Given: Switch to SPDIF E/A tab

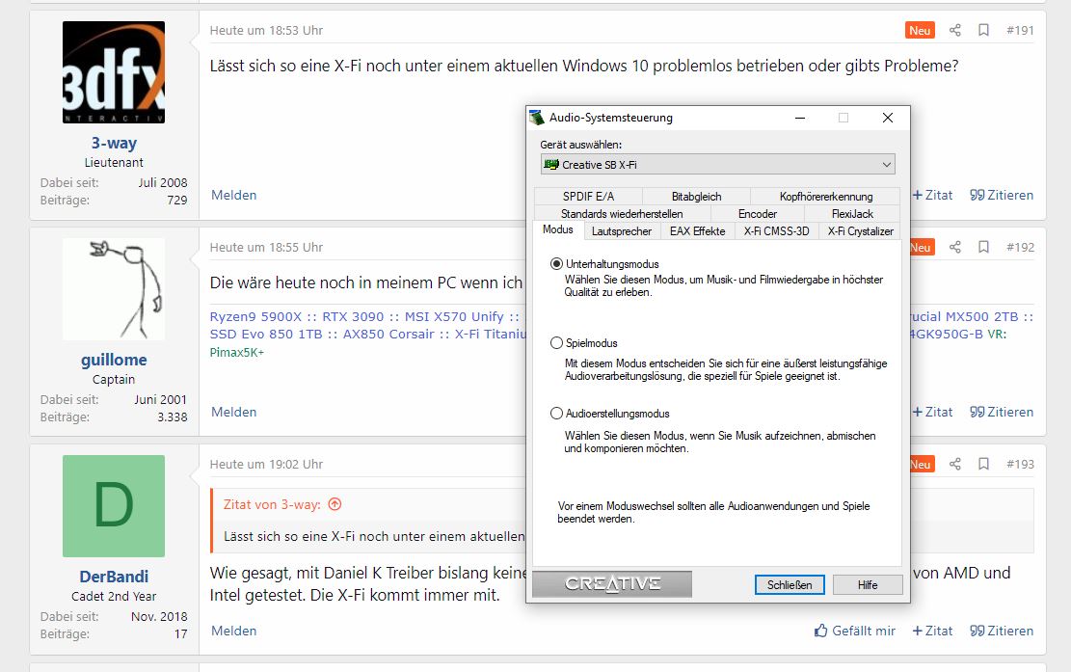Looking at the screenshot, I should [x=588, y=196].
